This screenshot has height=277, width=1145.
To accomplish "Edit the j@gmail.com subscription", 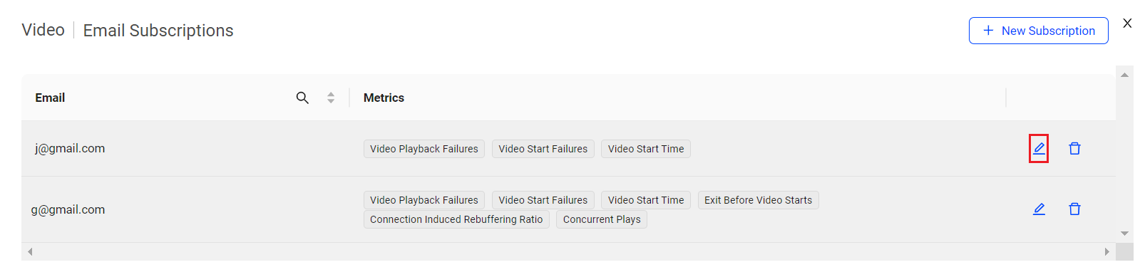I will 1039,148.
